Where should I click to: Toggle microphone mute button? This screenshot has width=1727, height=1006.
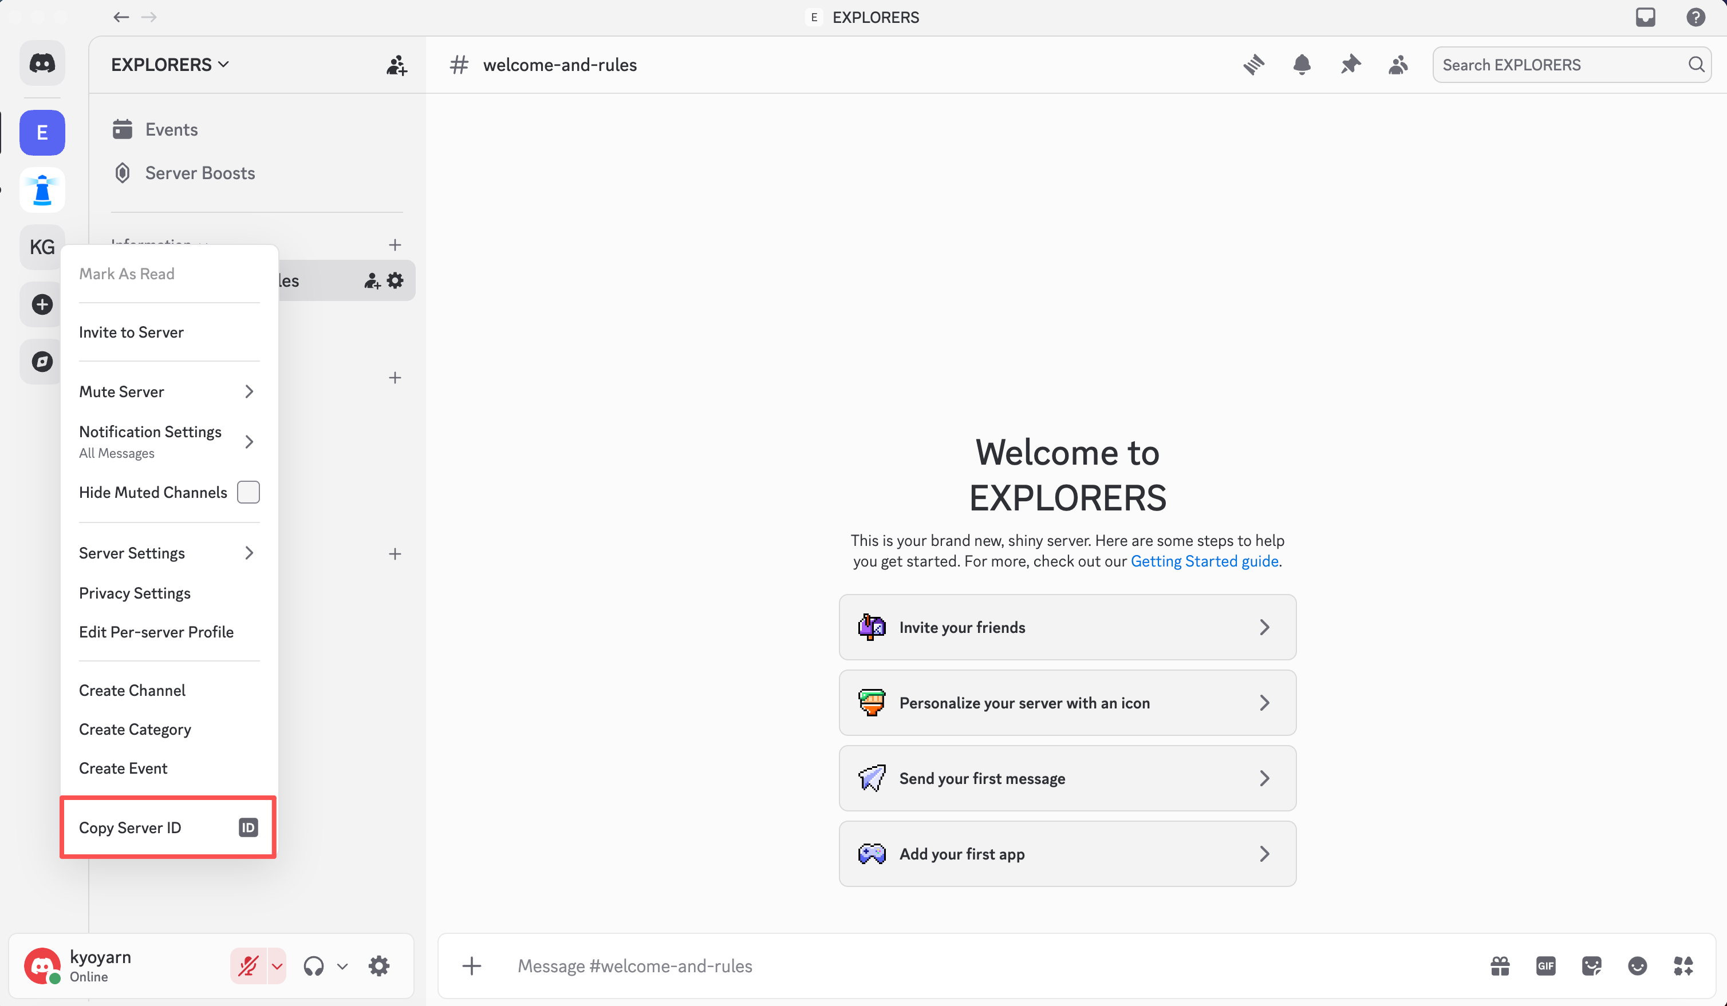coord(248,965)
